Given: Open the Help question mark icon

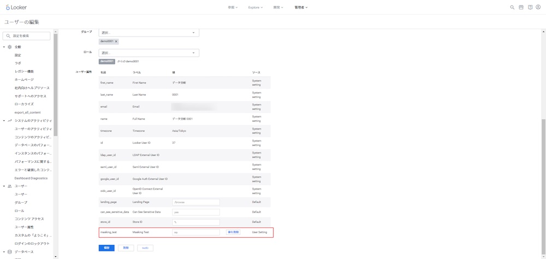Looking at the screenshot, I should coord(530,8).
